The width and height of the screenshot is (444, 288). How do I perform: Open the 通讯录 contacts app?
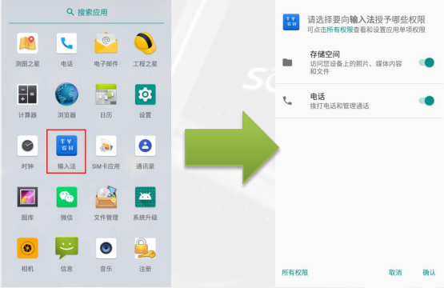145,146
